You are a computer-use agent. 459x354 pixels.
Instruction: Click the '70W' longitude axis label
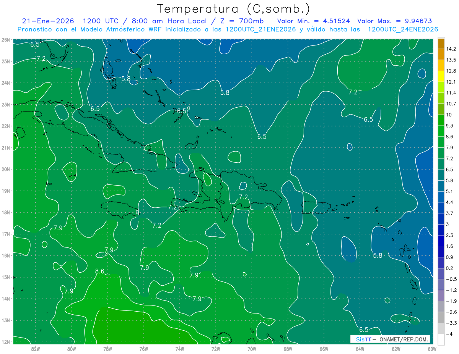coord(252,349)
